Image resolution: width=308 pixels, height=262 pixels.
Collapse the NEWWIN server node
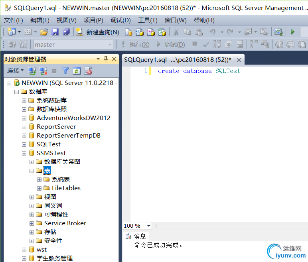(x=9, y=83)
